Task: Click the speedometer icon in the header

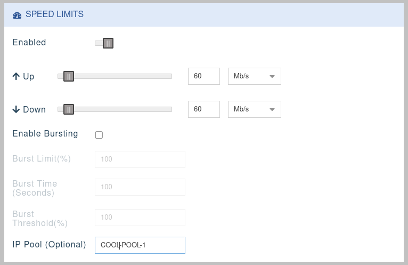Action: (17, 15)
